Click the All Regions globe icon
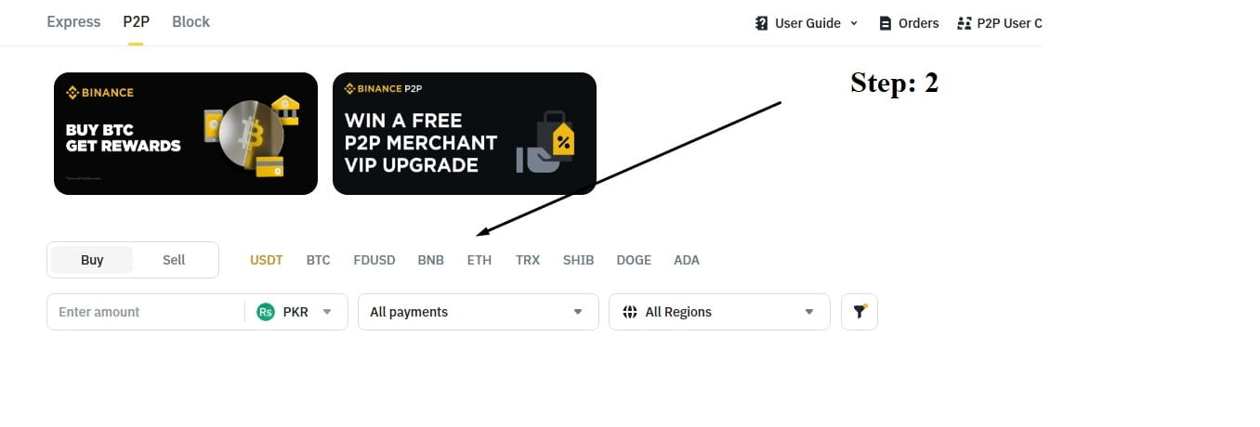 click(630, 312)
